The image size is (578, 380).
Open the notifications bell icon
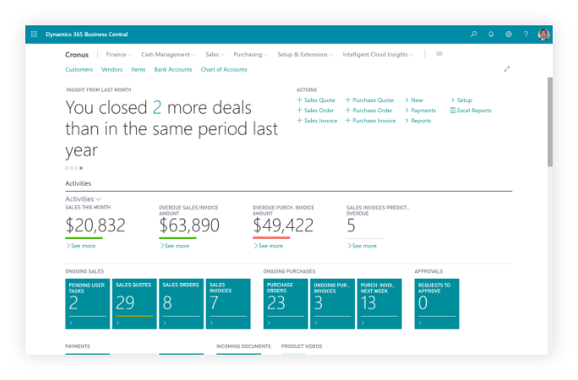tap(491, 35)
